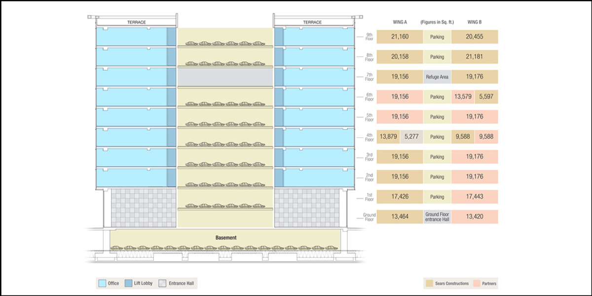
Task: Click the Partners legend color swatch
Action: [x=476, y=284]
